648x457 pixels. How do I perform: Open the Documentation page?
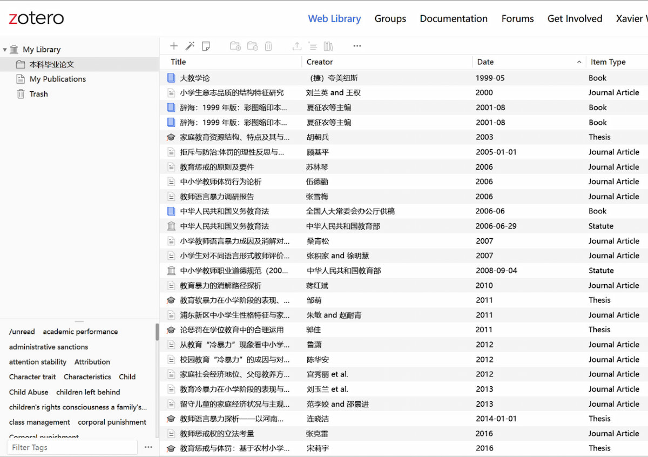(454, 18)
